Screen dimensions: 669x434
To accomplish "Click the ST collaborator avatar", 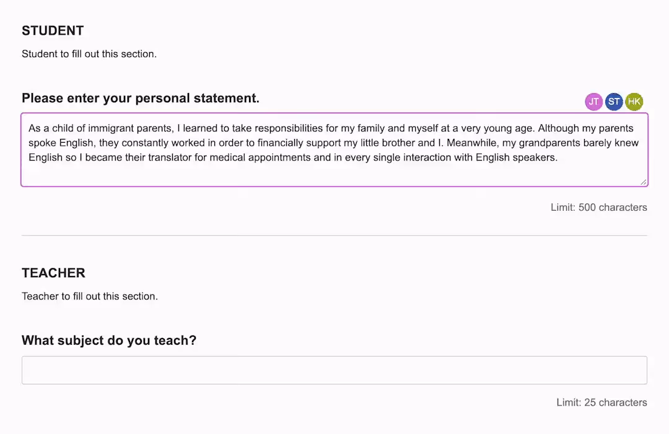I will [x=614, y=102].
